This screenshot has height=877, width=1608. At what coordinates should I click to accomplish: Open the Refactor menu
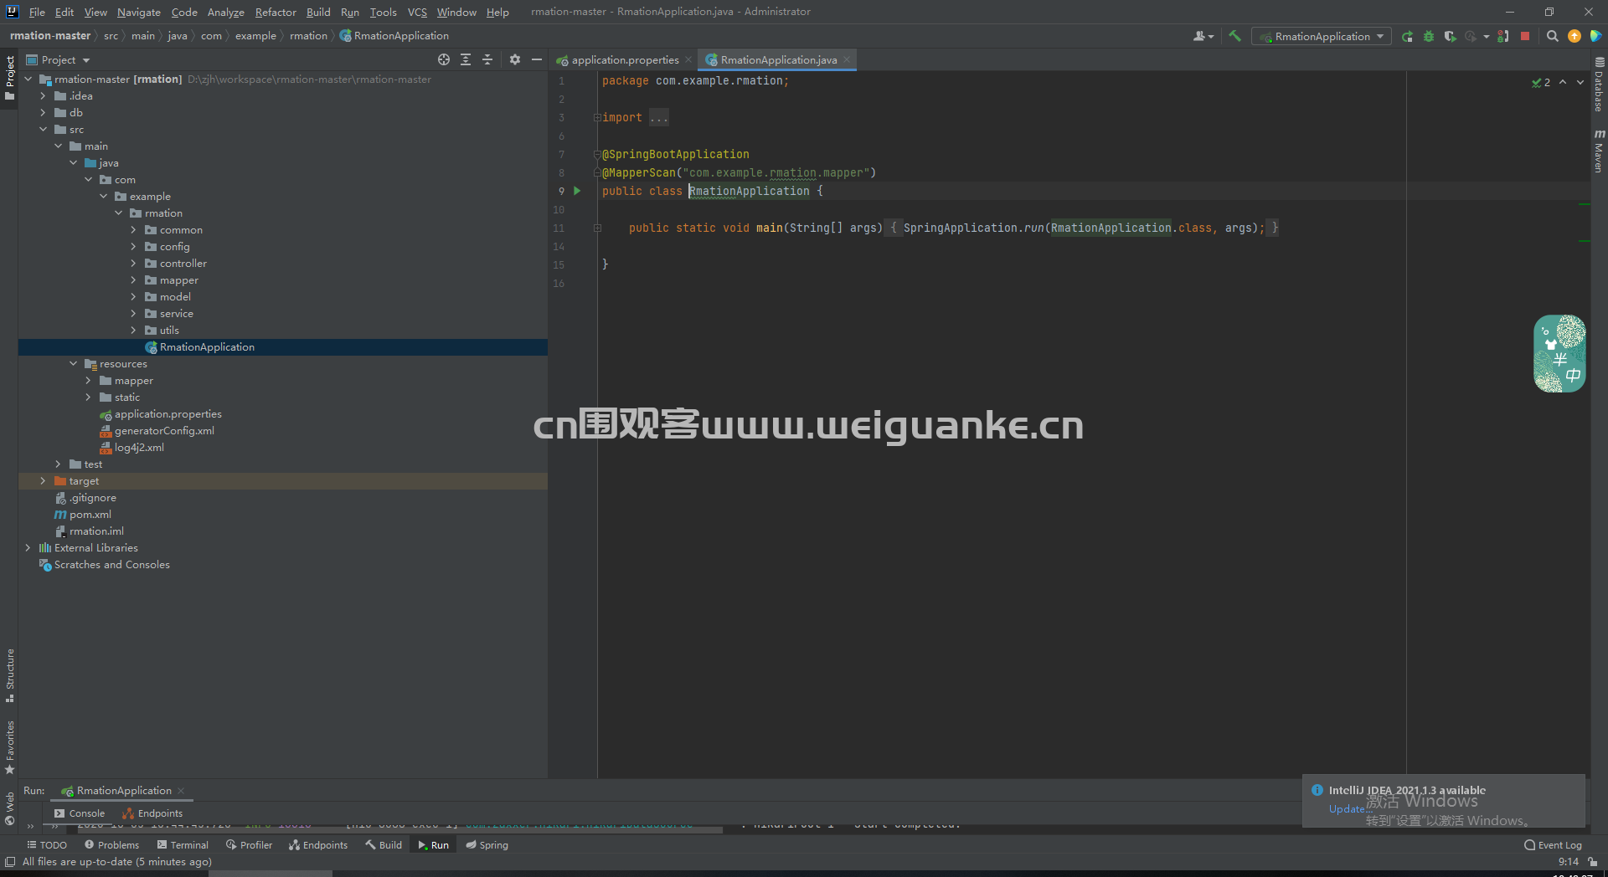pyautogui.click(x=276, y=12)
